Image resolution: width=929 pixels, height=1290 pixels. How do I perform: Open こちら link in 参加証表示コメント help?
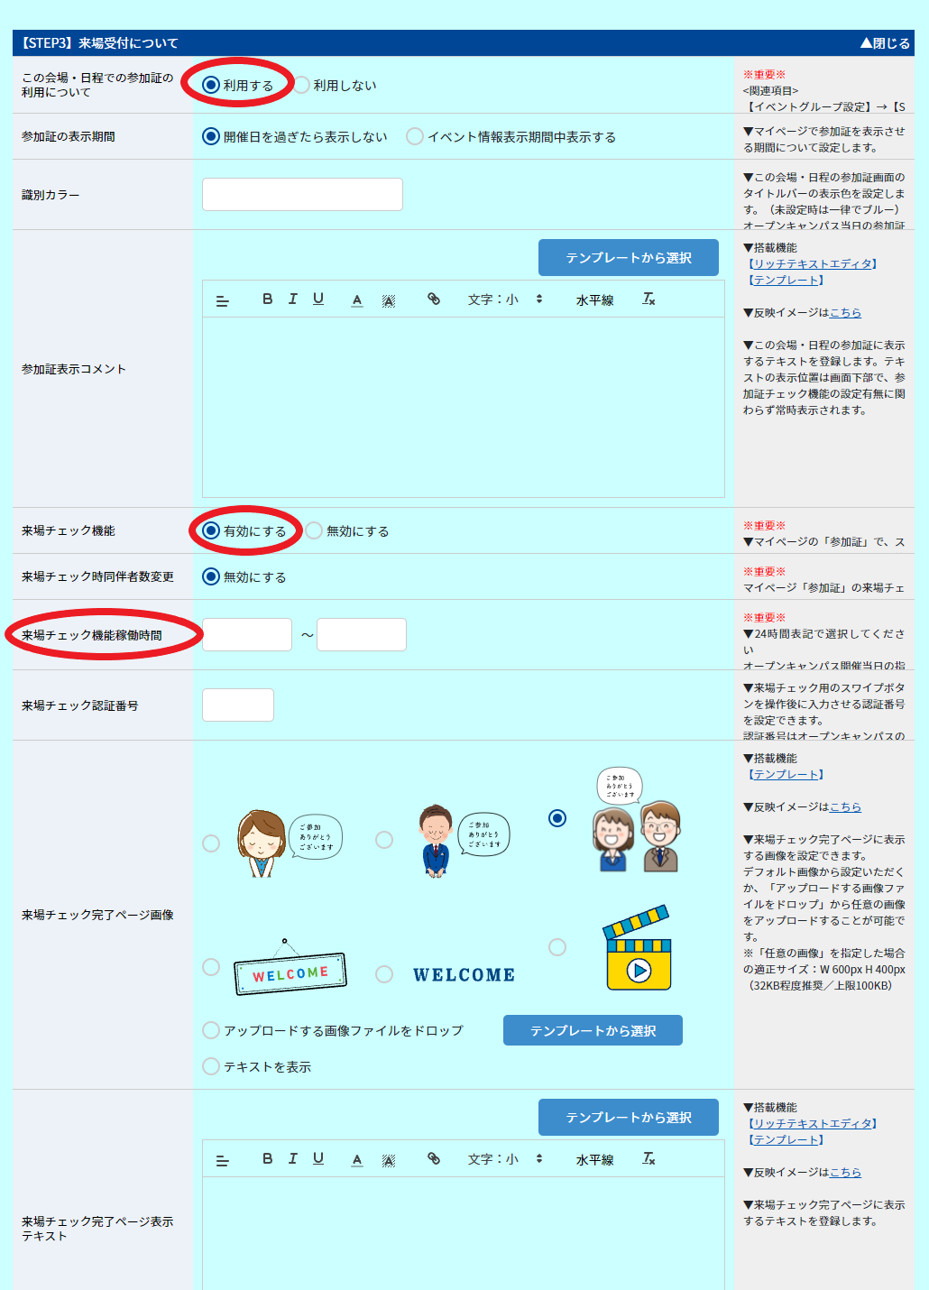point(845,313)
